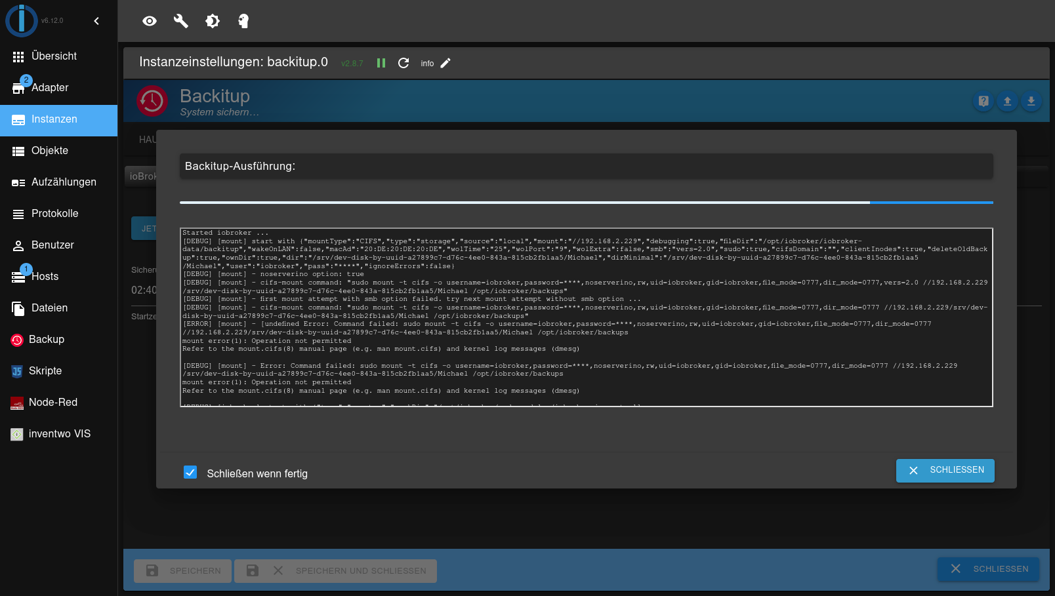
Task: Open Node-Red tab
Action: coord(59,403)
